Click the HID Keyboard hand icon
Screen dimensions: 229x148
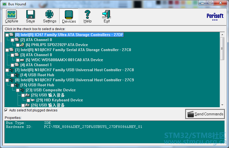coord(33,100)
